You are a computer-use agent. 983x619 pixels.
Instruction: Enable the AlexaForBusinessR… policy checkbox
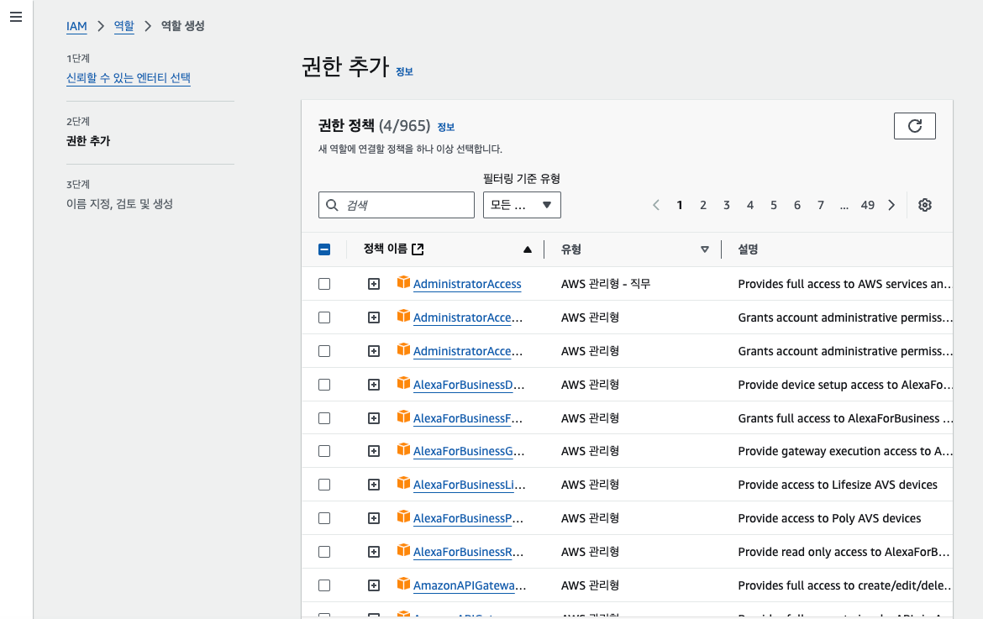pos(324,552)
